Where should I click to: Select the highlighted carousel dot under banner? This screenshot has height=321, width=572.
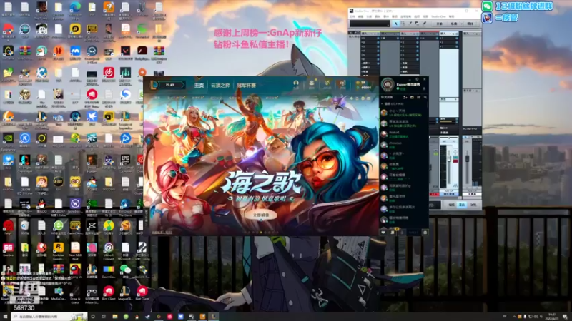click(261, 233)
